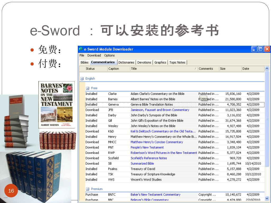Click date 10/14/2010 in SB row

[x=253, y=163]
